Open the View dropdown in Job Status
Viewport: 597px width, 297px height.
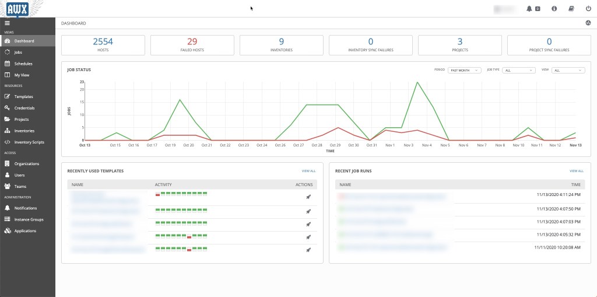[568, 70]
